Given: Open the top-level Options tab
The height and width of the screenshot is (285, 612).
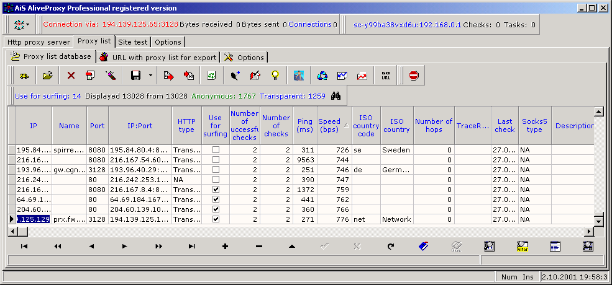Looking at the screenshot, I should (x=168, y=42).
